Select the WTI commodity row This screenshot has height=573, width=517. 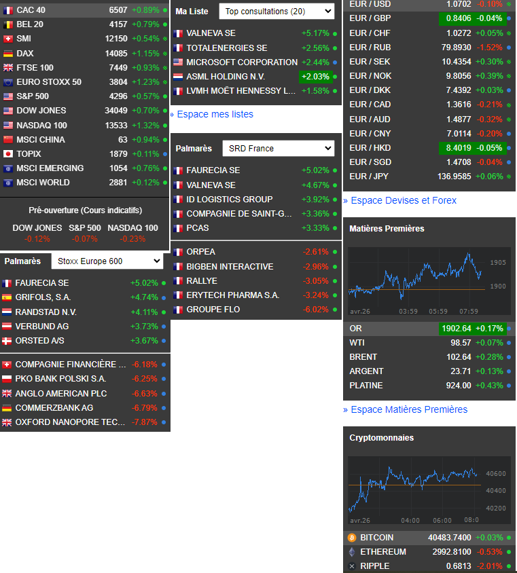click(x=429, y=343)
